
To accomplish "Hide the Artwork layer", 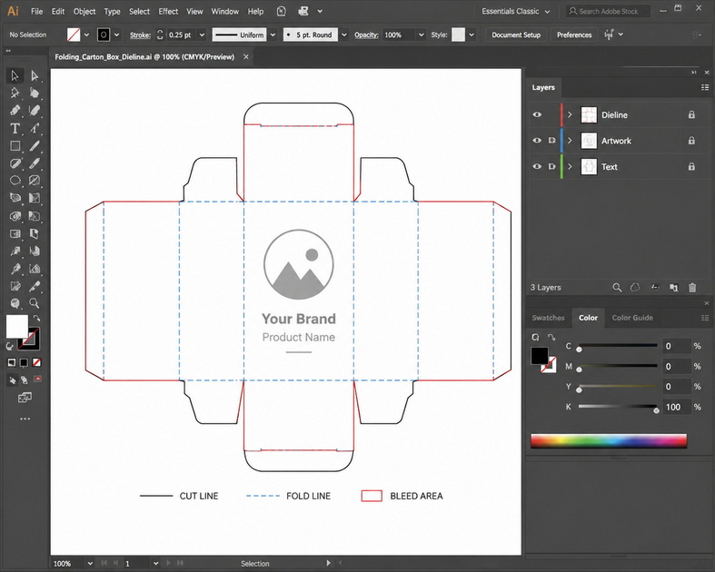I will (x=537, y=141).
